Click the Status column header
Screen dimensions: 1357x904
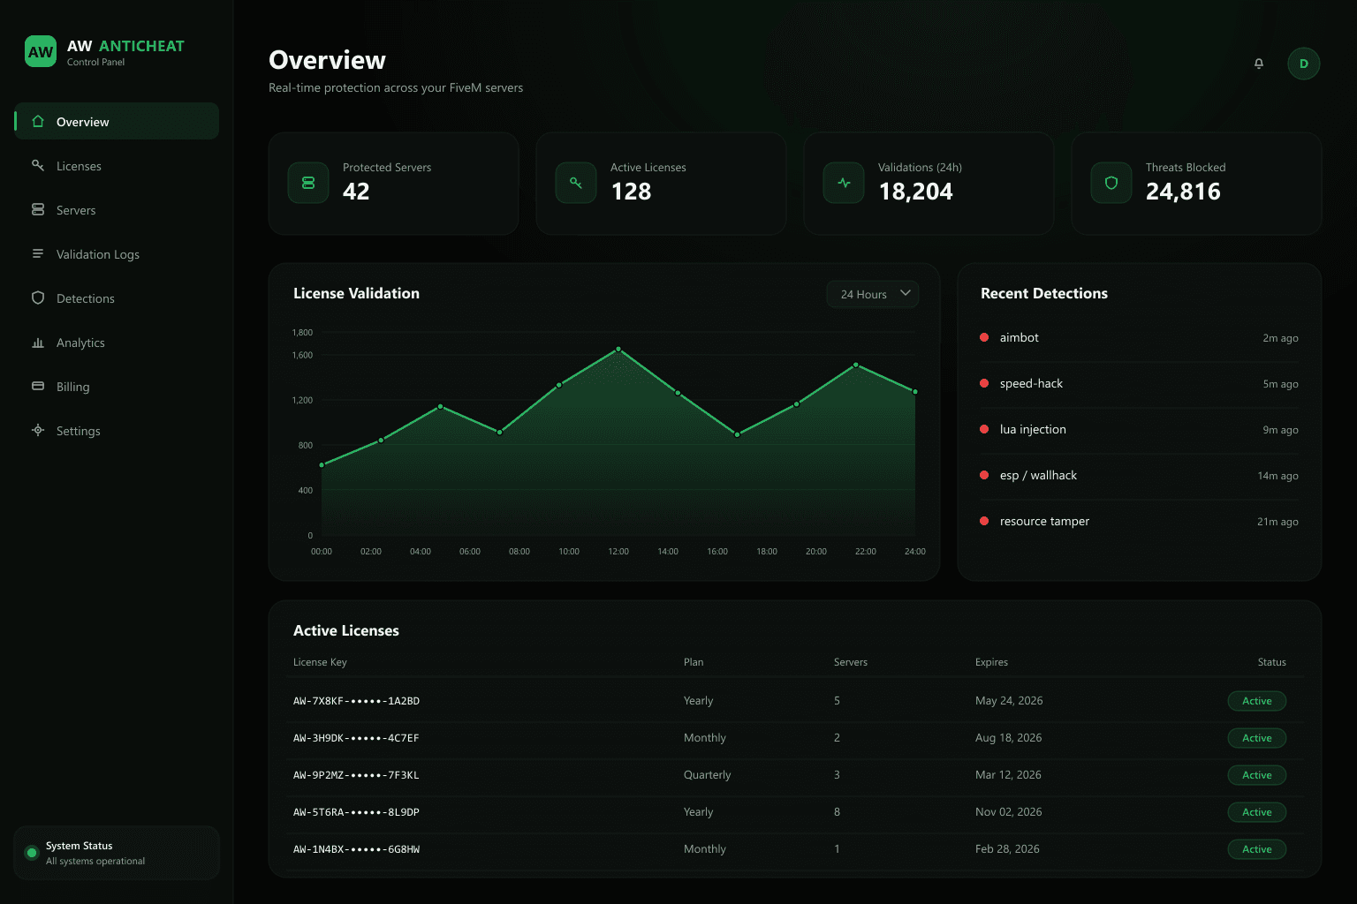(x=1272, y=662)
